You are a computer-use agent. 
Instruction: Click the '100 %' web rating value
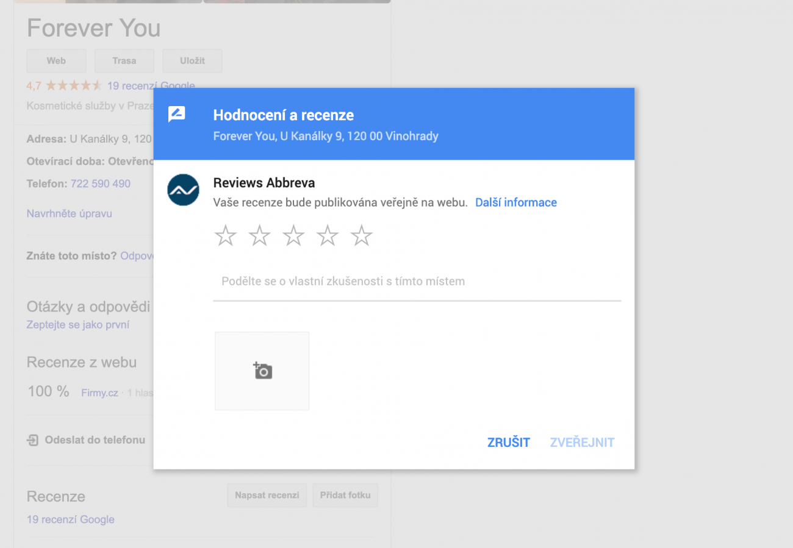tap(49, 391)
